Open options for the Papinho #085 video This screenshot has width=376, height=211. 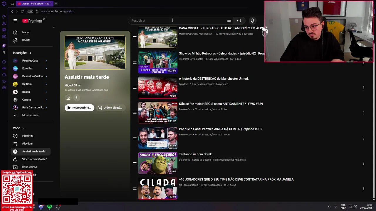pos(364,138)
